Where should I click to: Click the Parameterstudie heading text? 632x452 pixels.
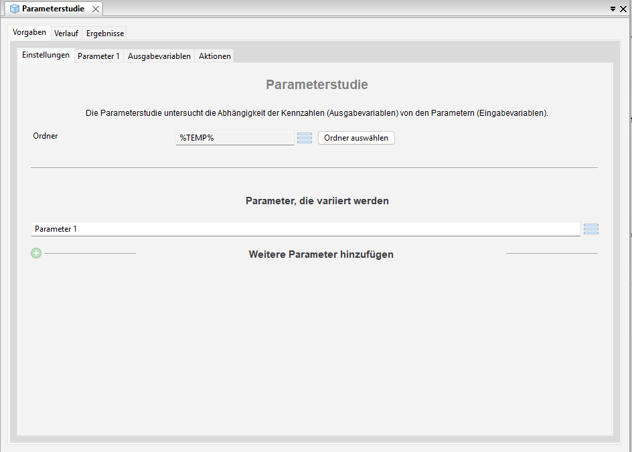click(x=317, y=85)
